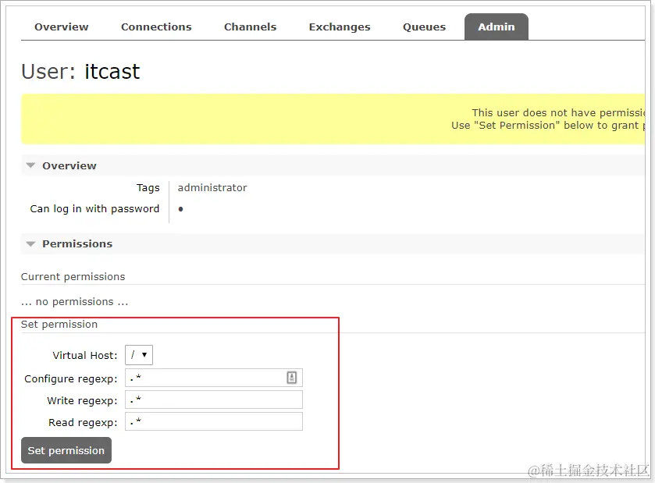The height and width of the screenshot is (483, 655).
Task: Open the Virtual Host dropdown
Action: pyautogui.click(x=139, y=355)
